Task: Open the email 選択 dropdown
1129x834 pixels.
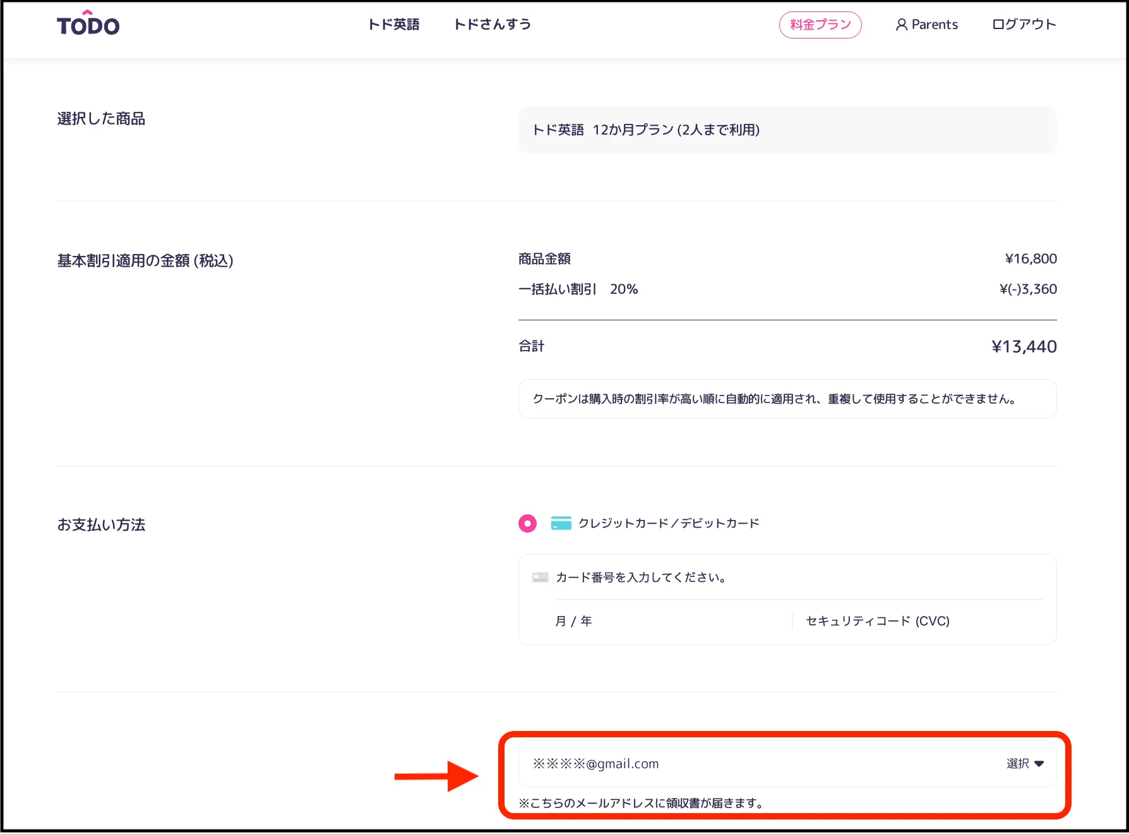Action: [x=1025, y=764]
